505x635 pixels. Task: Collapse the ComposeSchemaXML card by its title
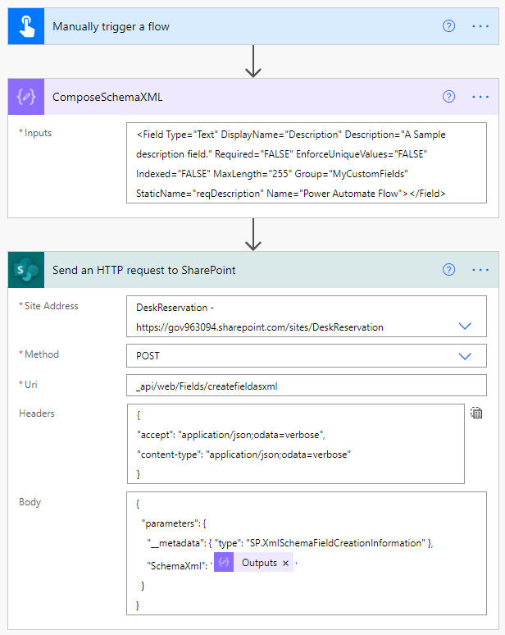pos(107,97)
